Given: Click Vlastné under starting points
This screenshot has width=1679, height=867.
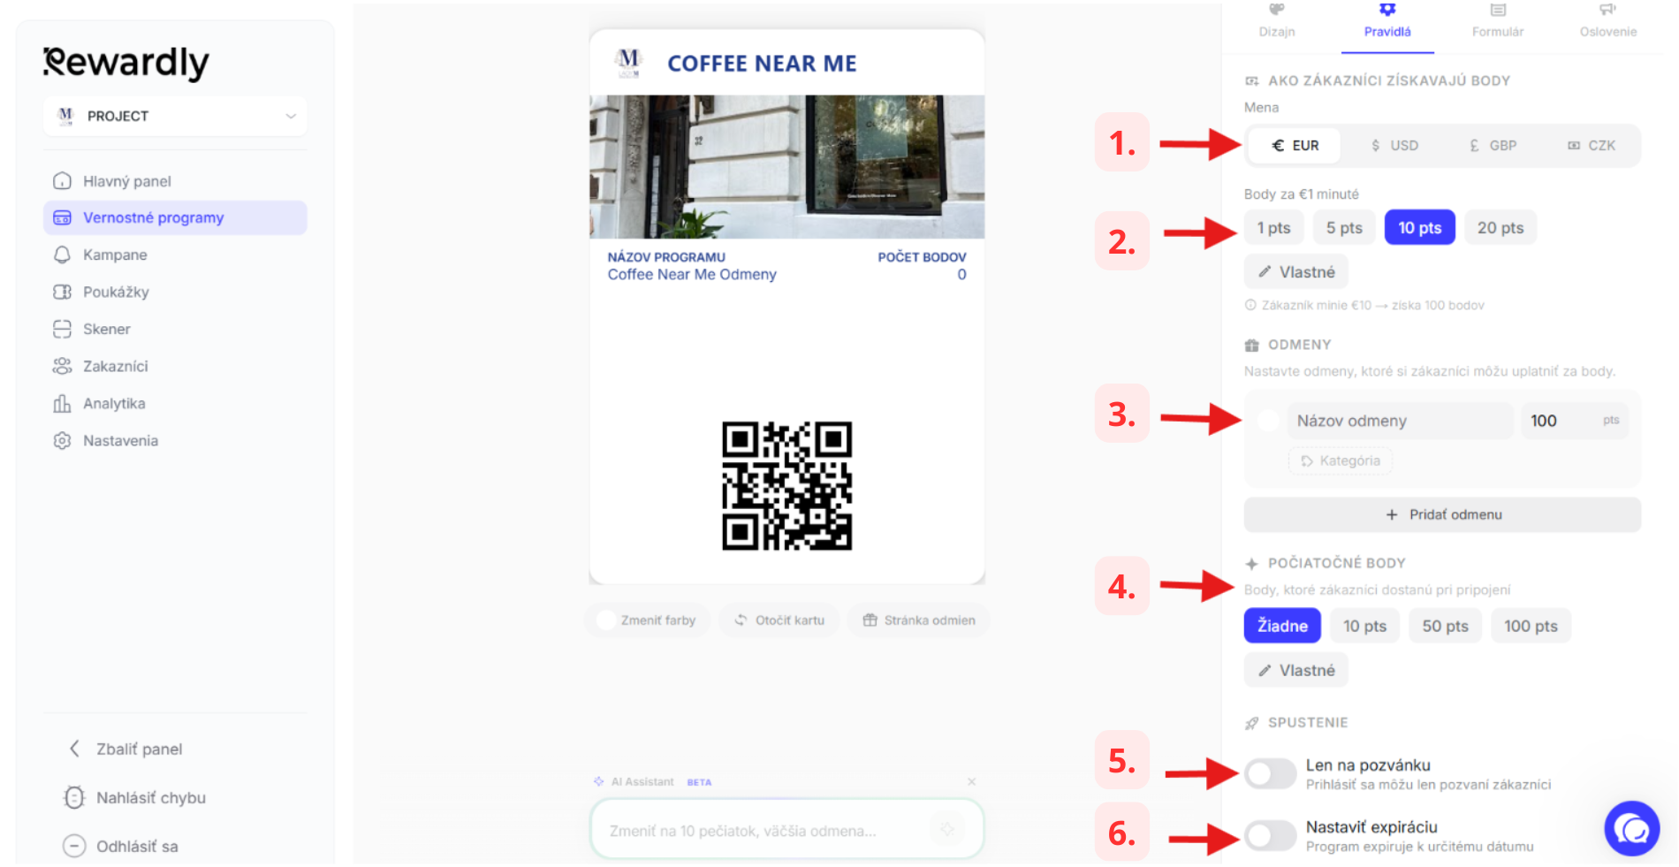Looking at the screenshot, I should click(x=1296, y=671).
